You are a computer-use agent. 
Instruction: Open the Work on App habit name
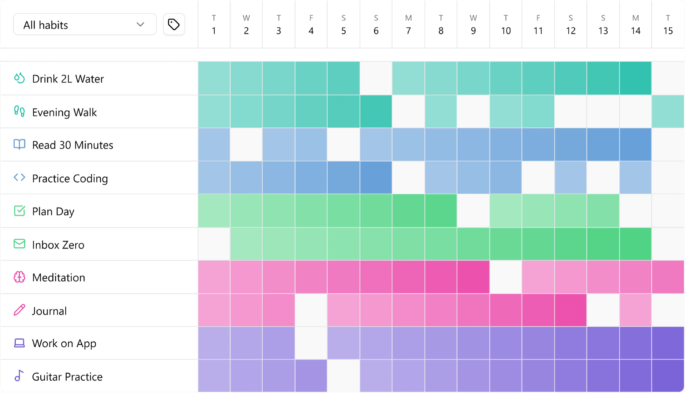pos(64,343)
